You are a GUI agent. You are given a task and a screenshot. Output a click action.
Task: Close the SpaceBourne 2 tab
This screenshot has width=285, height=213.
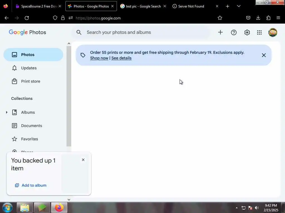pyautogui.click(x=60, y=6)
